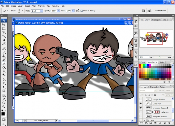The width and height of the screenshot is (175, 126).
Task: Toggle lock all in Layers panel
Action: (x=155, y=95)
